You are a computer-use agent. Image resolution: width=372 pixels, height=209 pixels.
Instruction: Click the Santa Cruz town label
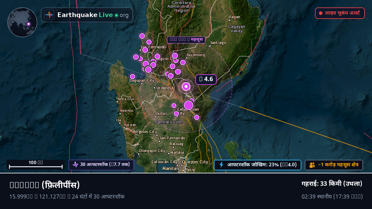(126, 99)
